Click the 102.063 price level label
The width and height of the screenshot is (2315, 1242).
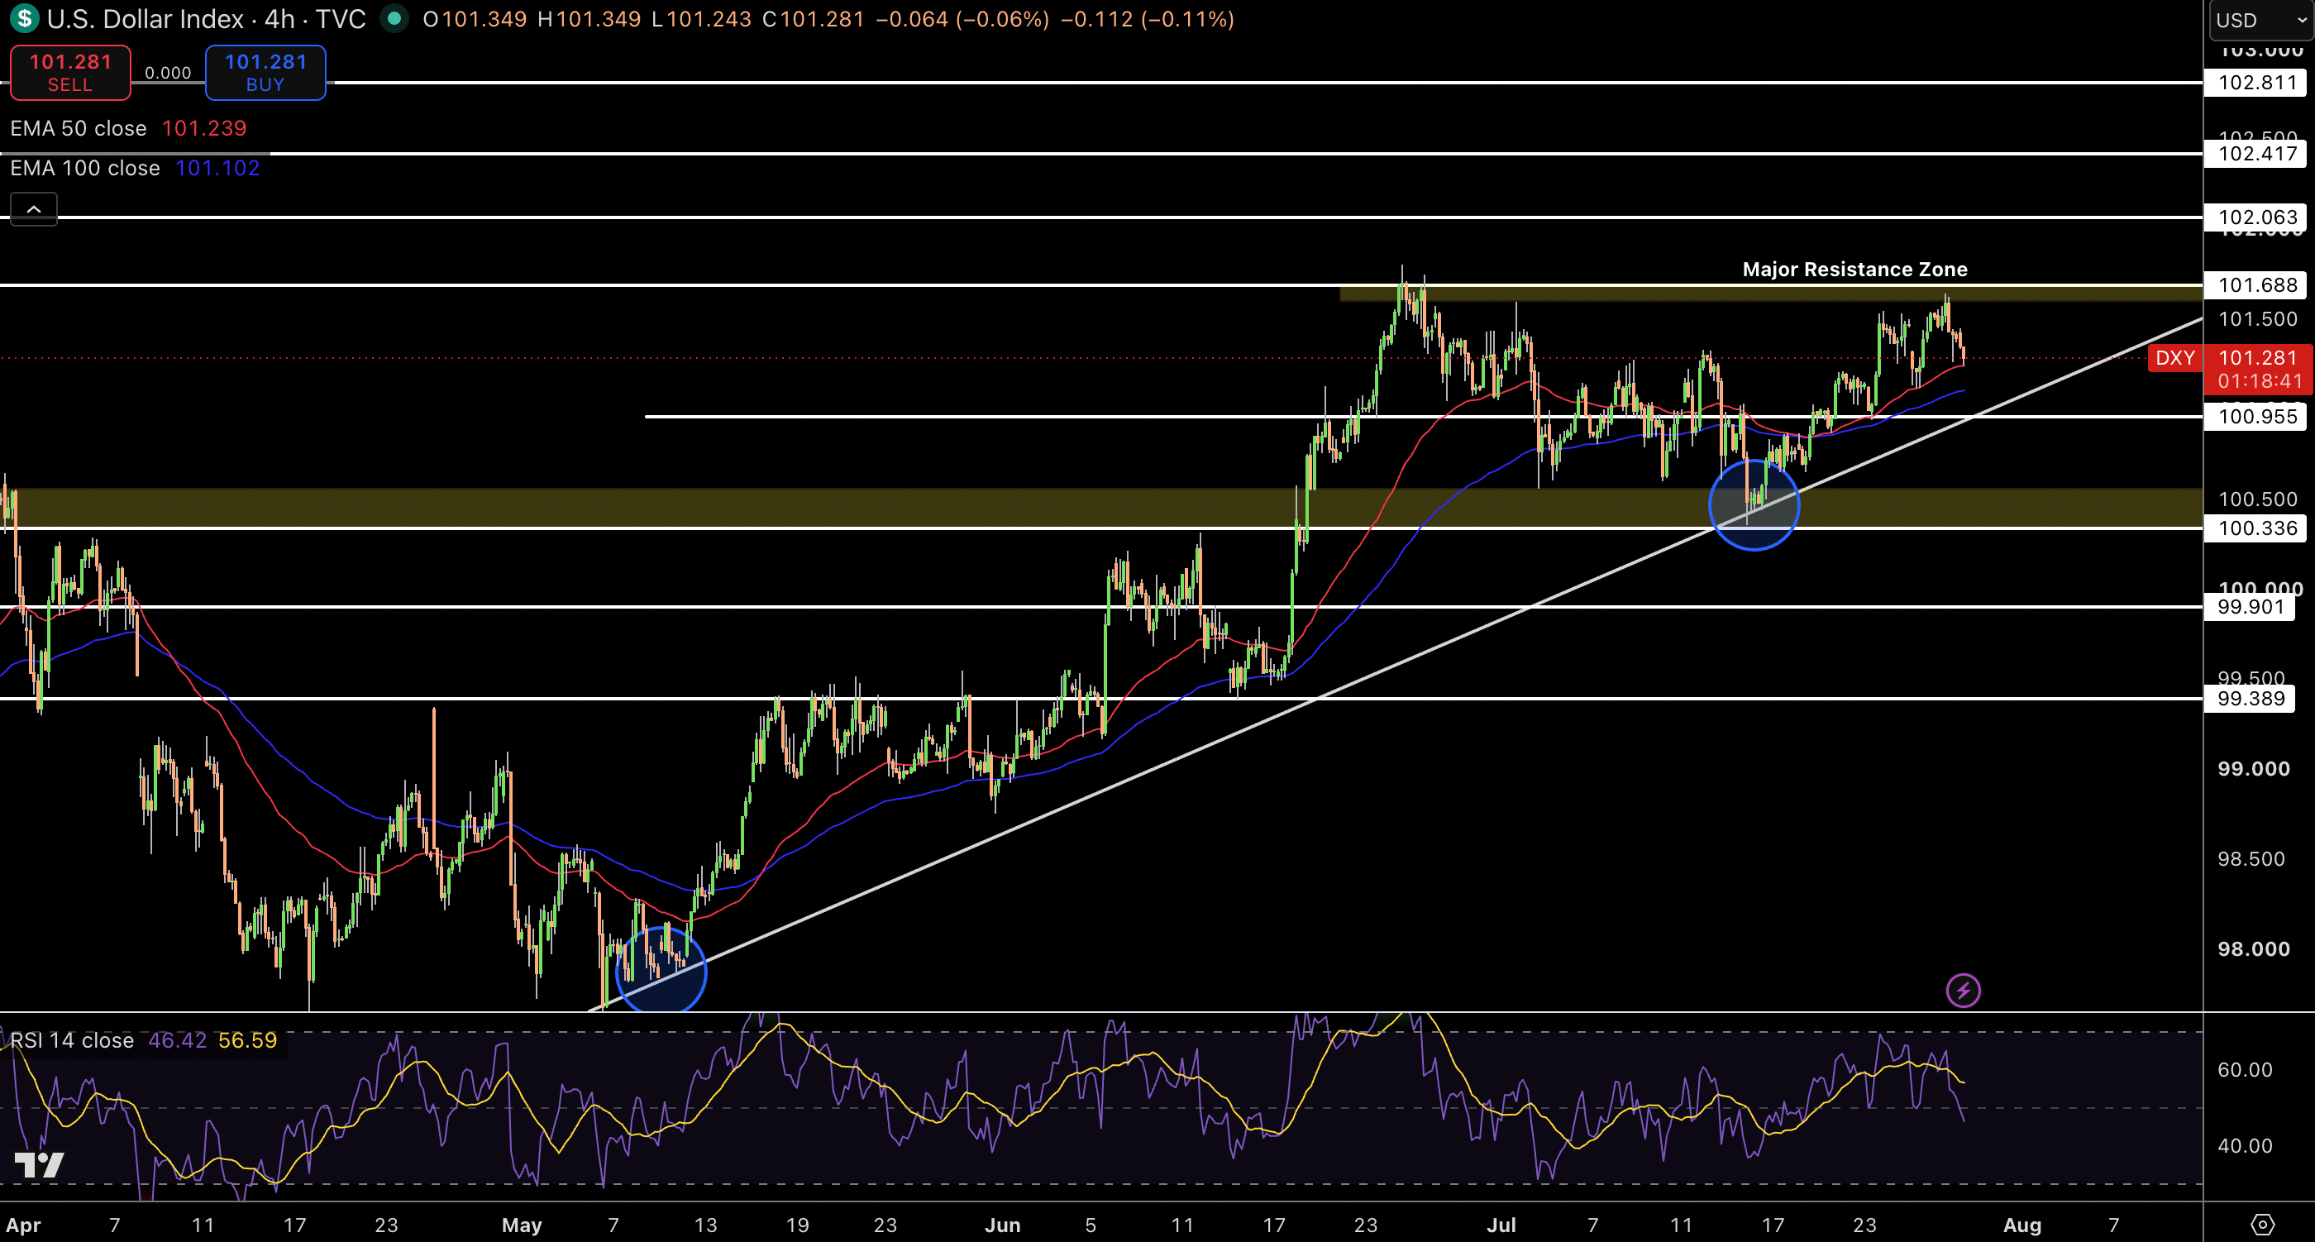2256,217
